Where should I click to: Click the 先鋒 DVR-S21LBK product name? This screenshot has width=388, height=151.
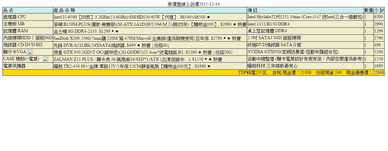point(111,45)
